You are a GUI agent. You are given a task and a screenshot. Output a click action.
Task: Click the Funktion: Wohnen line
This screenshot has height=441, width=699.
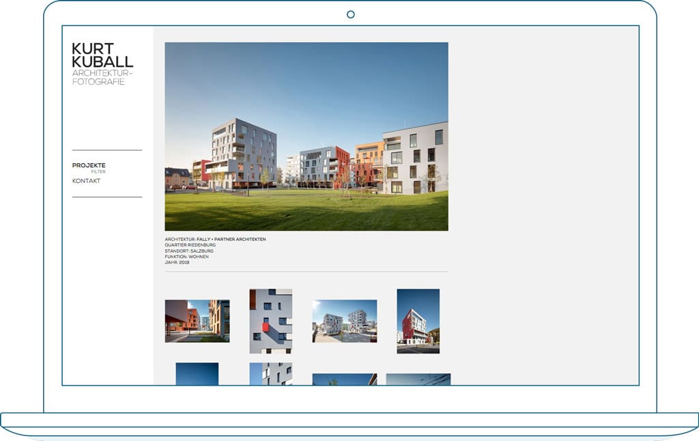pyautogui.click(x=186, y=257)
